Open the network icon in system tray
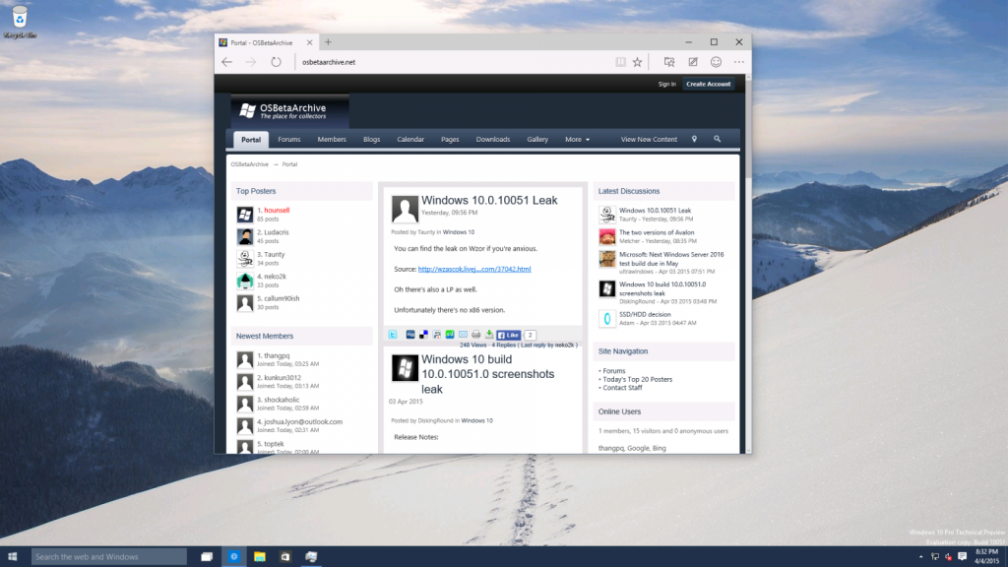1008x567 pixels. click(x=935, y=557)
